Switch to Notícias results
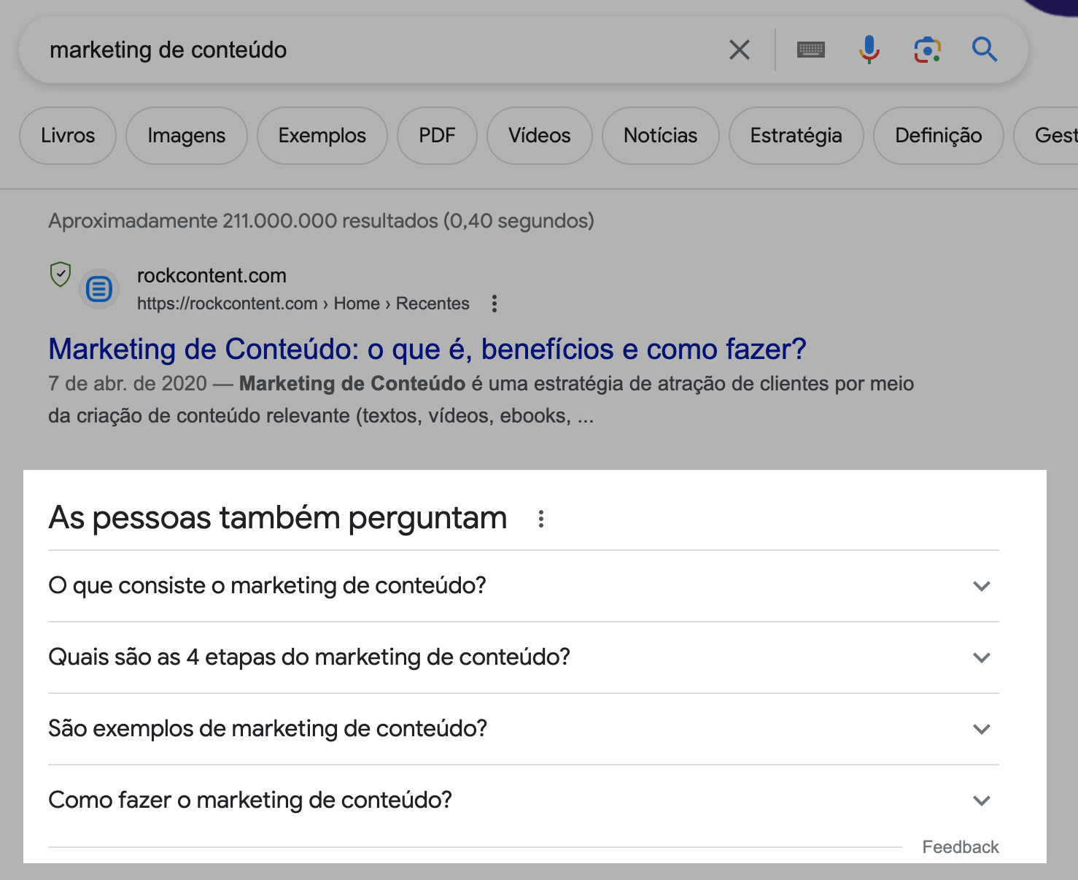The height and width of the screenshot is (880, 1078). click(661, 136)
